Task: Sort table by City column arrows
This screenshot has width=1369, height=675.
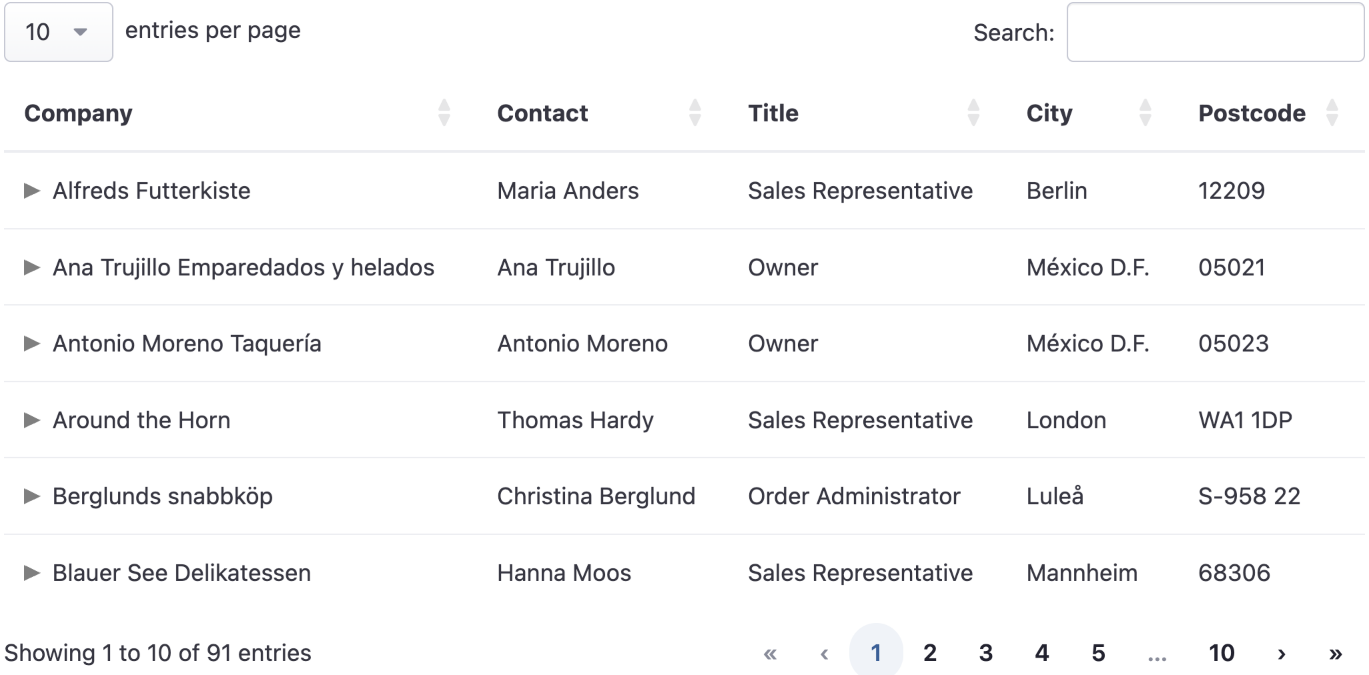Action: click(x=1145, y=113)
